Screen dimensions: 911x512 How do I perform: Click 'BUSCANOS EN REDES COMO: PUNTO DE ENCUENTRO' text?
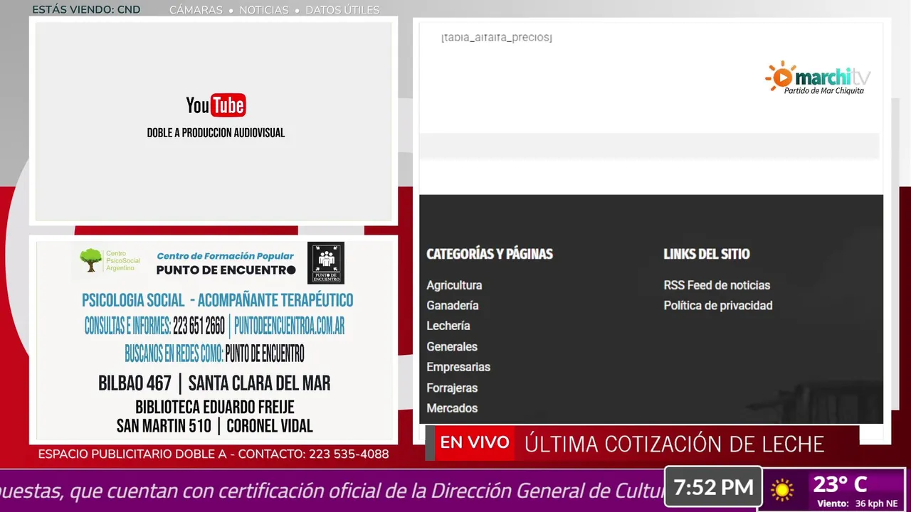pos(214,353)
